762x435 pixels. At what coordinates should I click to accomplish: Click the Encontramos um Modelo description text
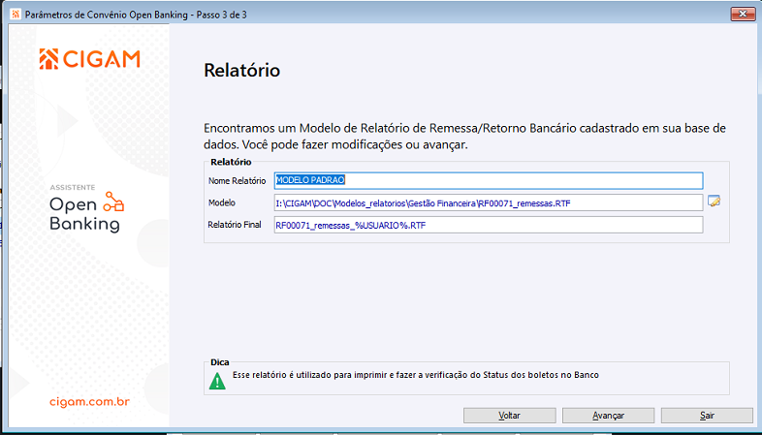click(x=464, y=137)
